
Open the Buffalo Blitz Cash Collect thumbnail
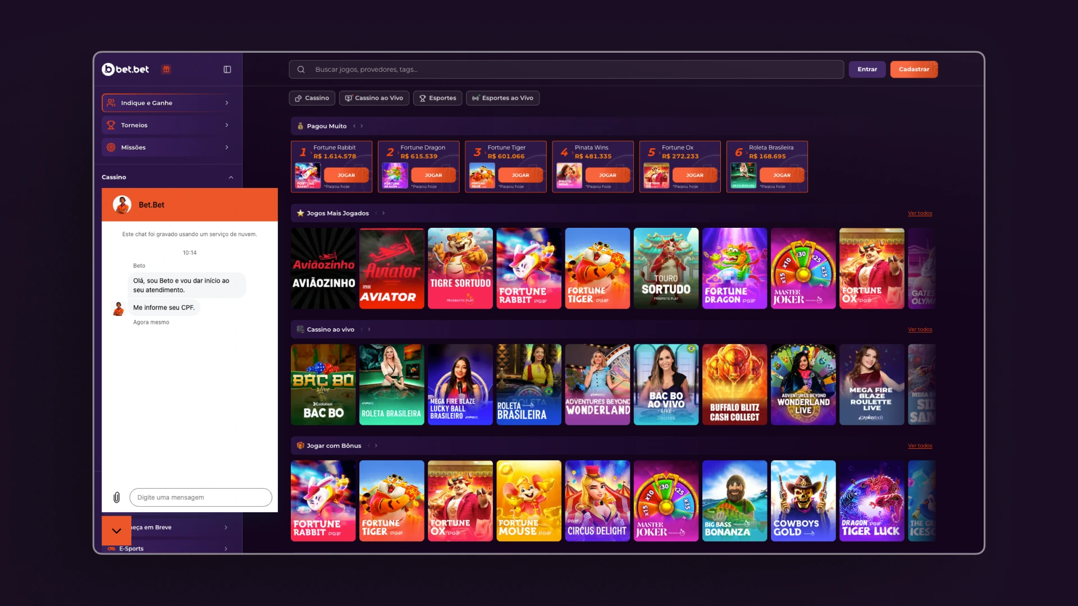pyautogui.click(x=734, y=384)
